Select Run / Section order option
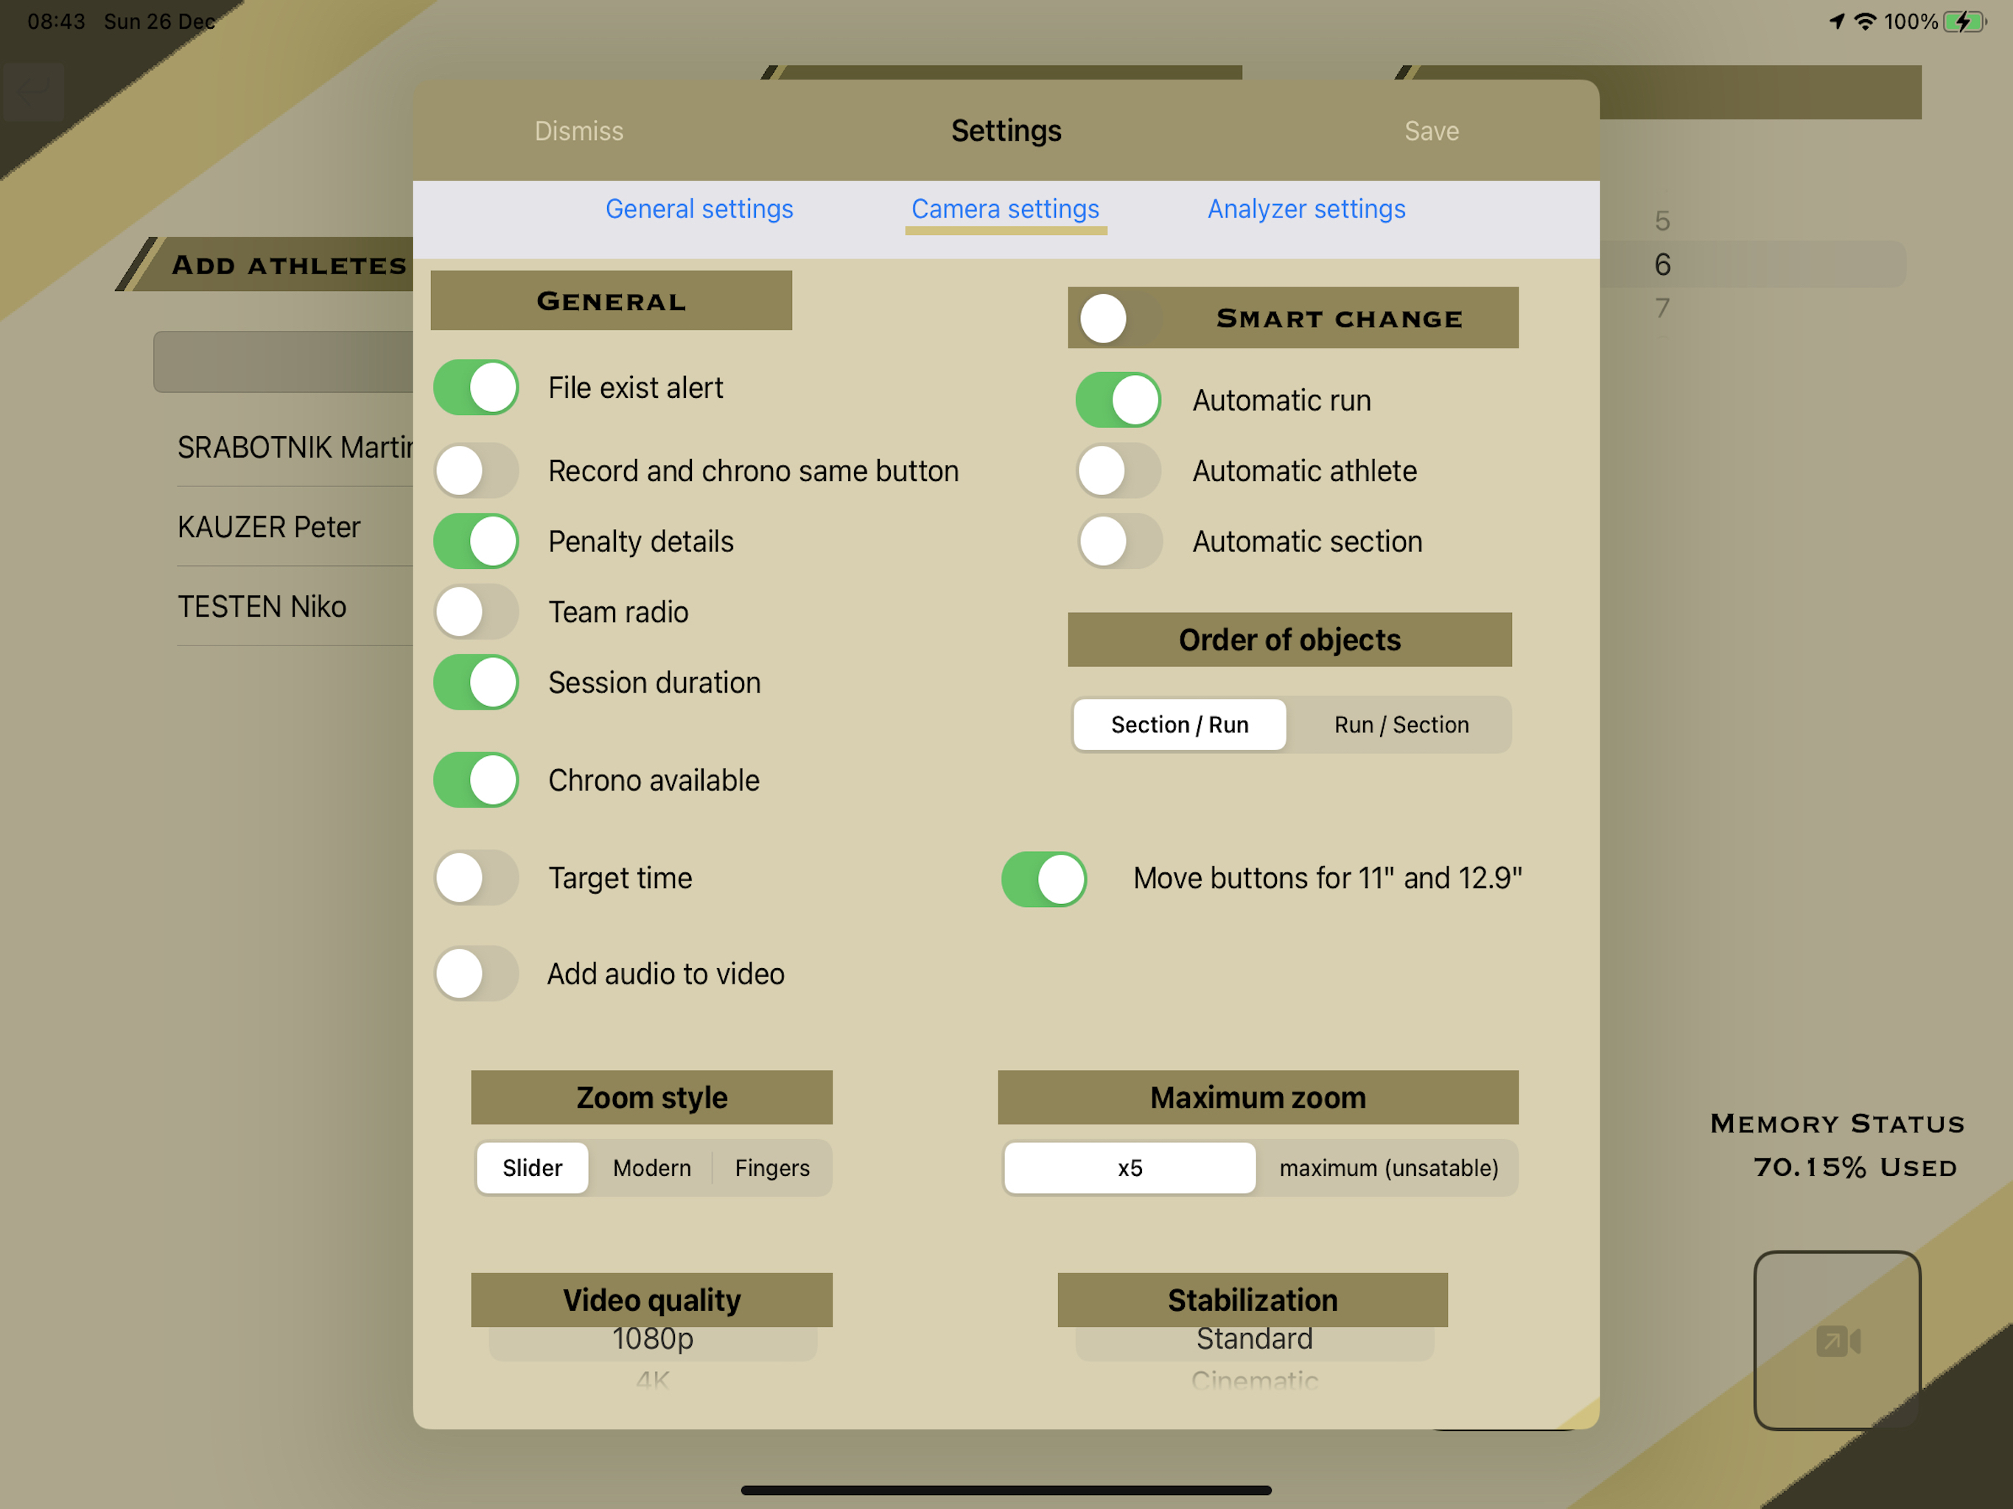 [1401, 724]
